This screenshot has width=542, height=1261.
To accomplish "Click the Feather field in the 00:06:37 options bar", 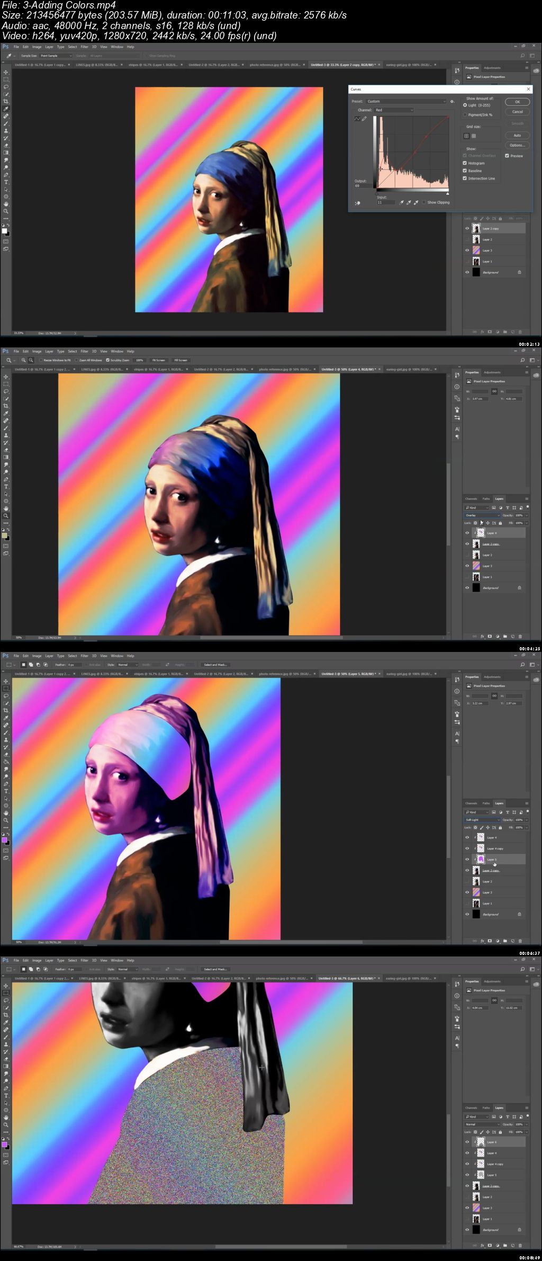I will click(x=74, y=665).
